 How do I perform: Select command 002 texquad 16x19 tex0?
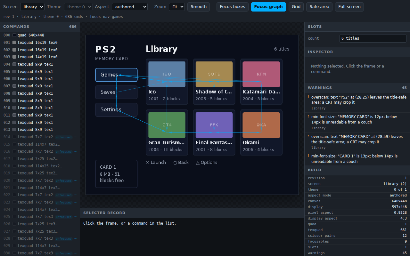tap(40, 50)
